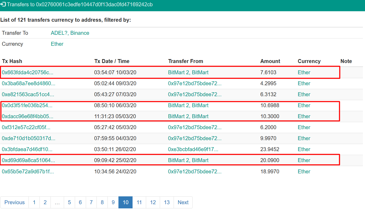Select the timestamp 05:02:44 09/03/20
This screenshot has width=365, height=211.
click(x=115, y=83)
